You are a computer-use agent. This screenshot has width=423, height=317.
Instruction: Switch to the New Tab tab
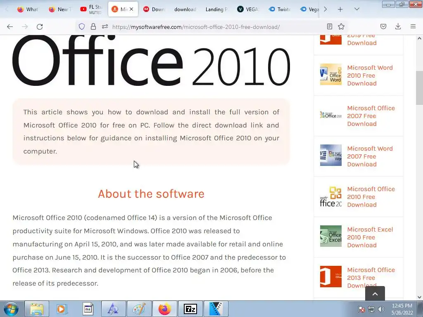pyautogui.click(x=59, y=9)
